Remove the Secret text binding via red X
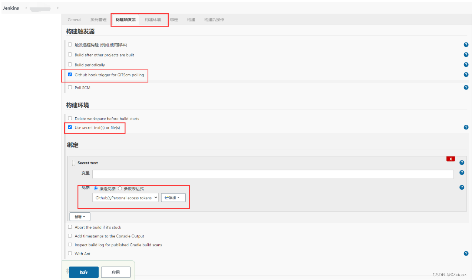Viewport: 472px width, 280px height. (450, 158)
